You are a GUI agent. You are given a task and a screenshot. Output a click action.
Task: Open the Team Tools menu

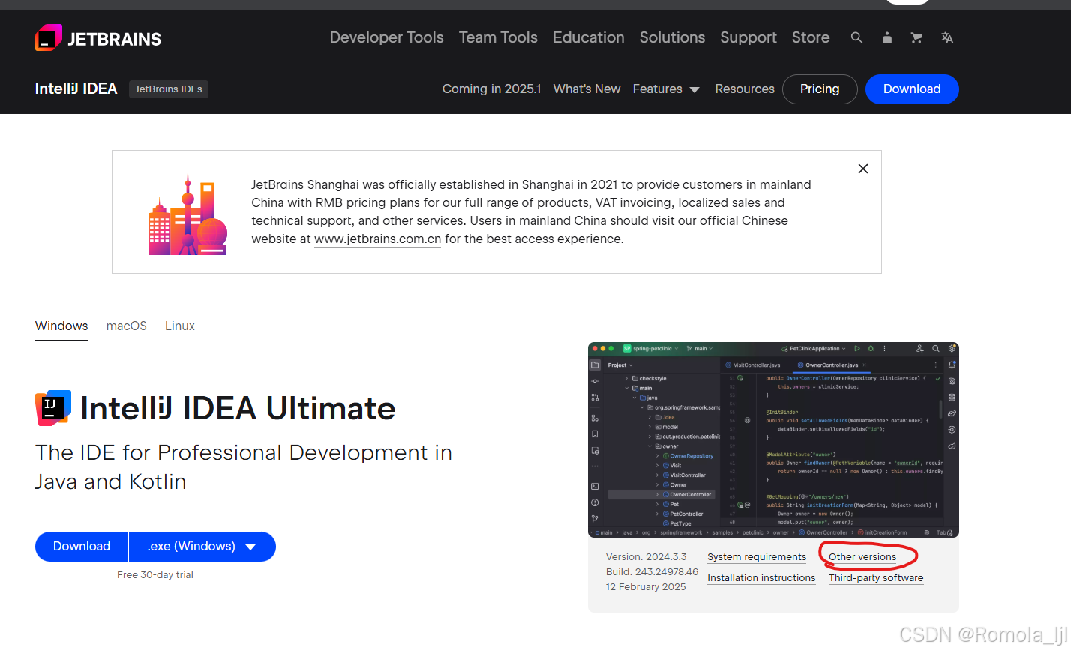498,37
